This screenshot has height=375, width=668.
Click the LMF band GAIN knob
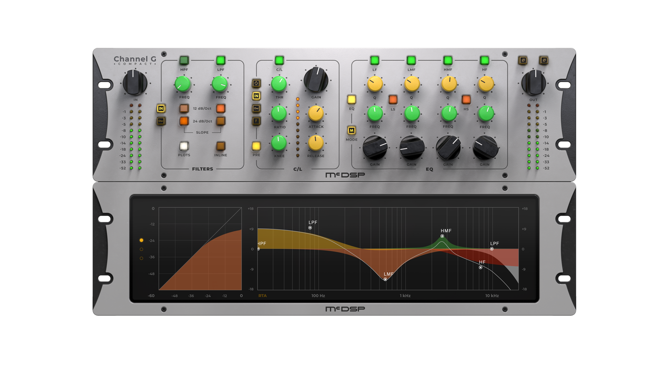(x=412, y=148)
